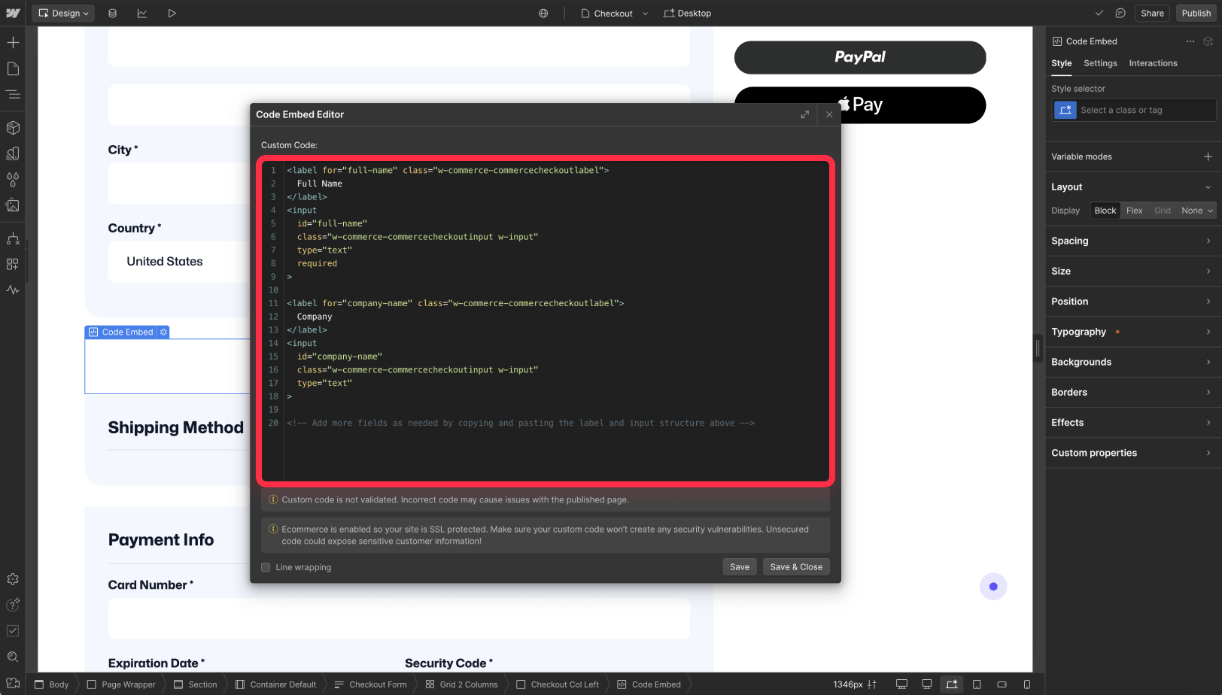
Task: Open the activity pulse icon
Action: [x=13, y=290]
